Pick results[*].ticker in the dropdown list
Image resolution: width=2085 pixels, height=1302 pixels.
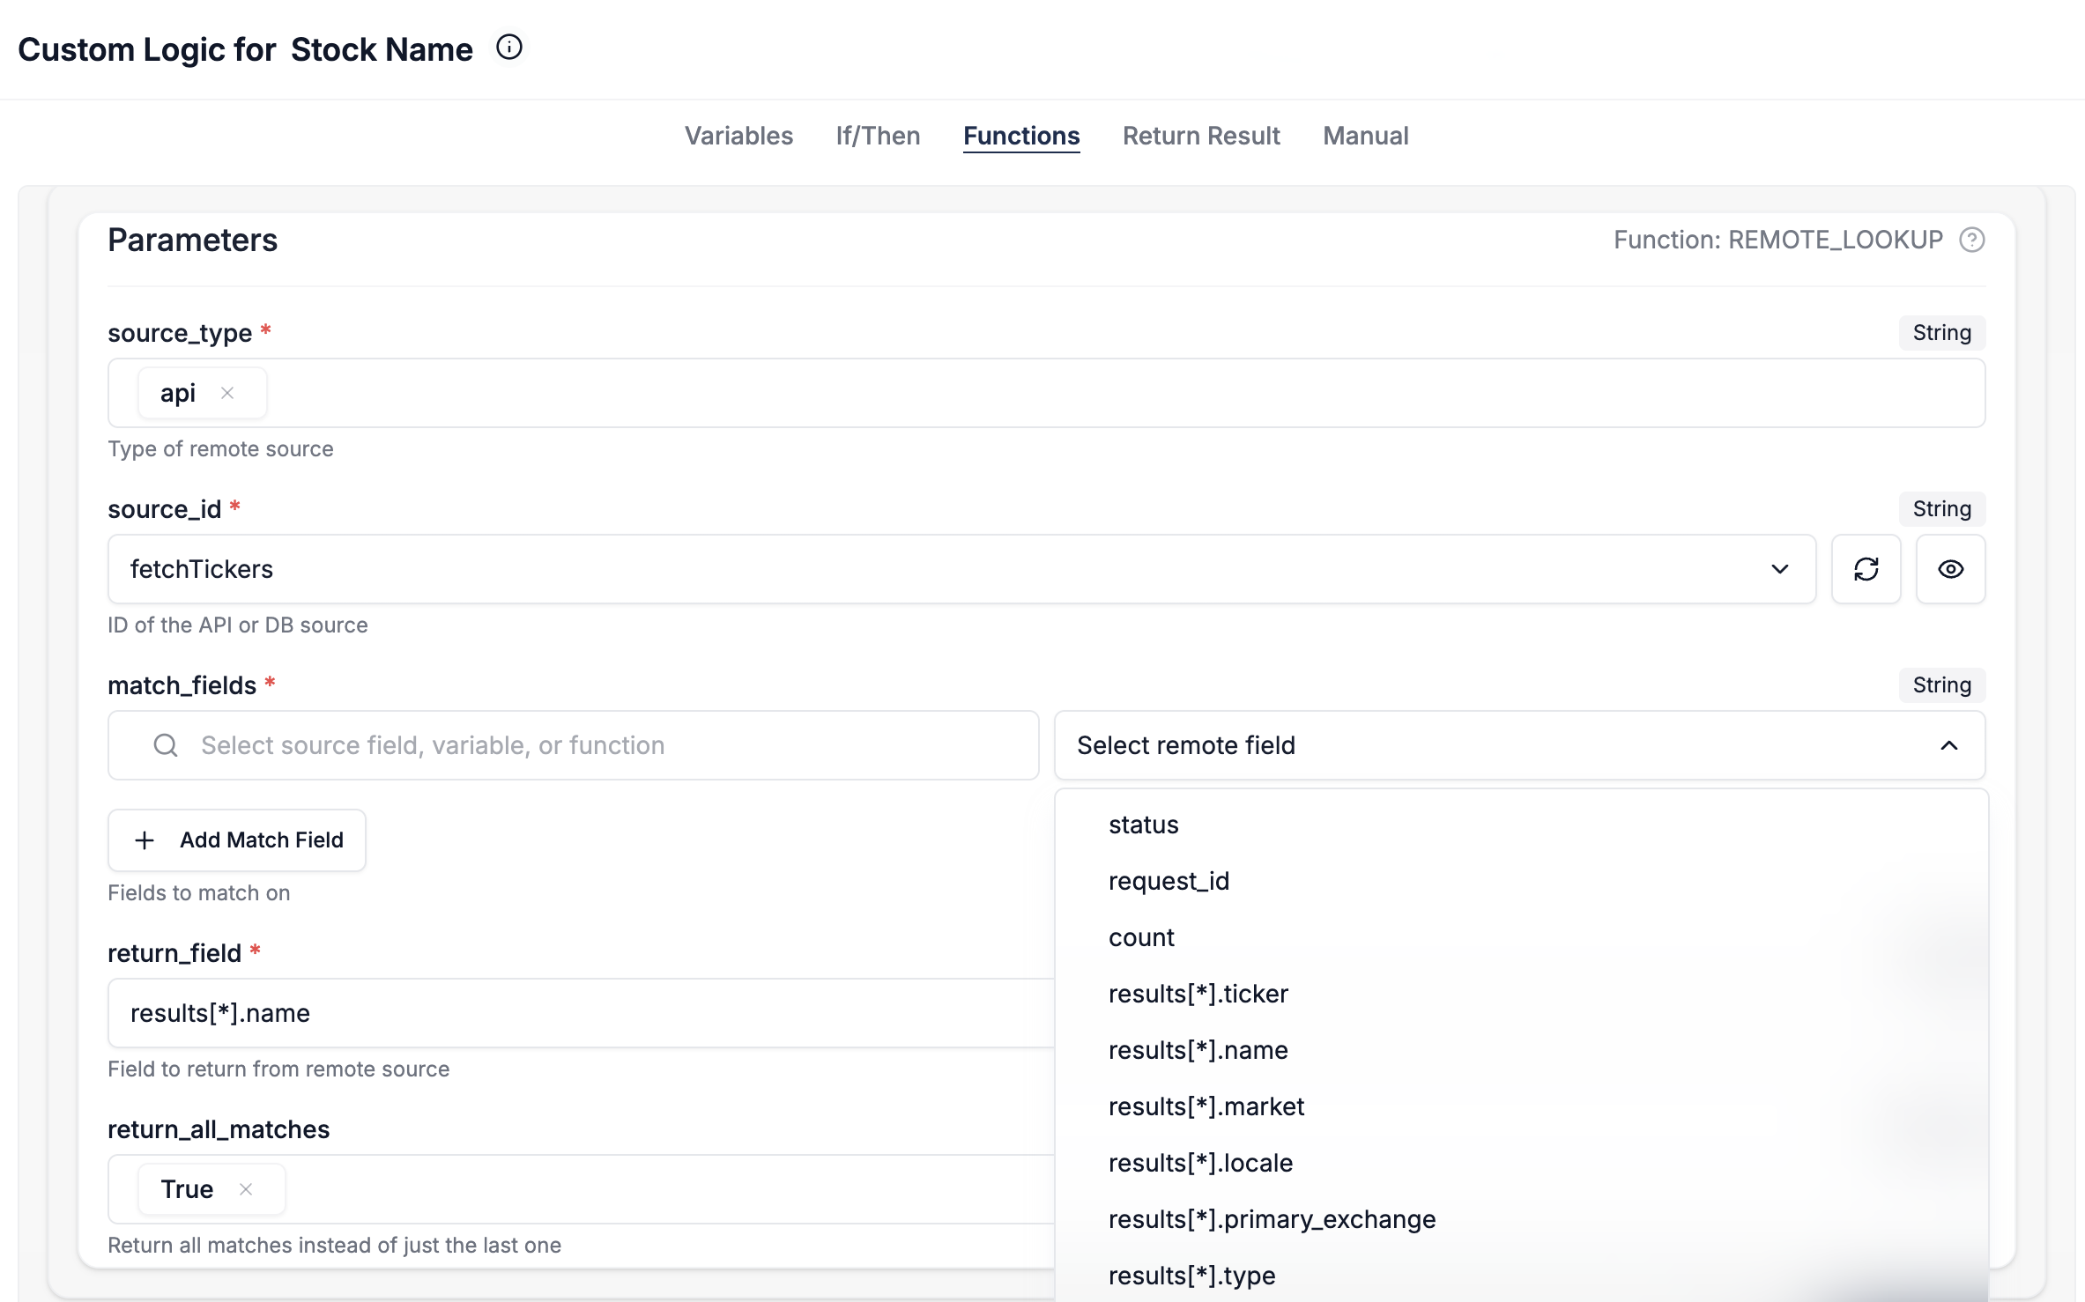tap(1521, 994)
